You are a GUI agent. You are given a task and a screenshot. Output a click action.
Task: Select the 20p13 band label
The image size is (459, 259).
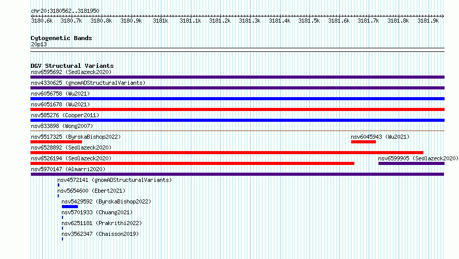(39, 44)
